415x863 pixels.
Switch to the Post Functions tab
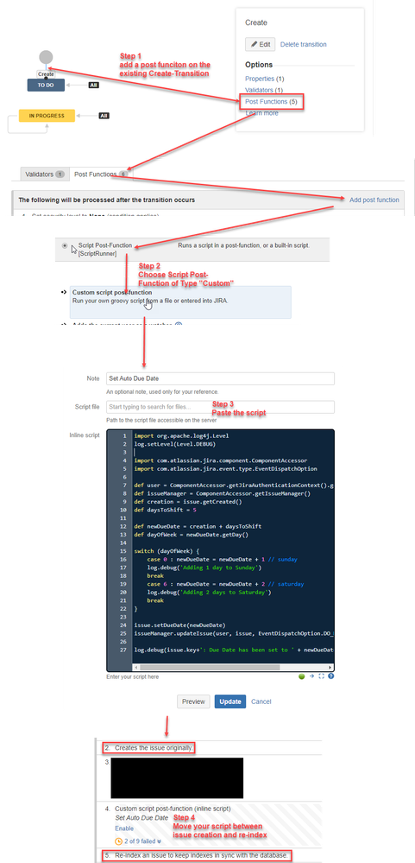tap(101, 175)
